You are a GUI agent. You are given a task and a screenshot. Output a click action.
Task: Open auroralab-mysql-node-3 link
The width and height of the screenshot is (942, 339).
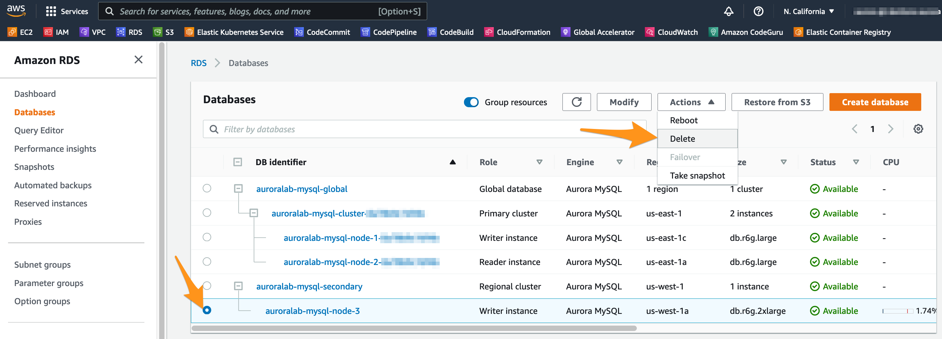point(312,311)
